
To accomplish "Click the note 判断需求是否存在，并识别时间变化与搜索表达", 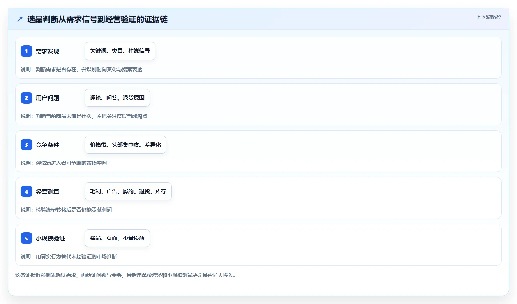I will click(81, 69).
